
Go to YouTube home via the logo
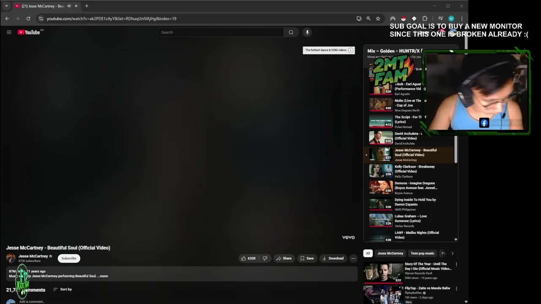point(29,32)
